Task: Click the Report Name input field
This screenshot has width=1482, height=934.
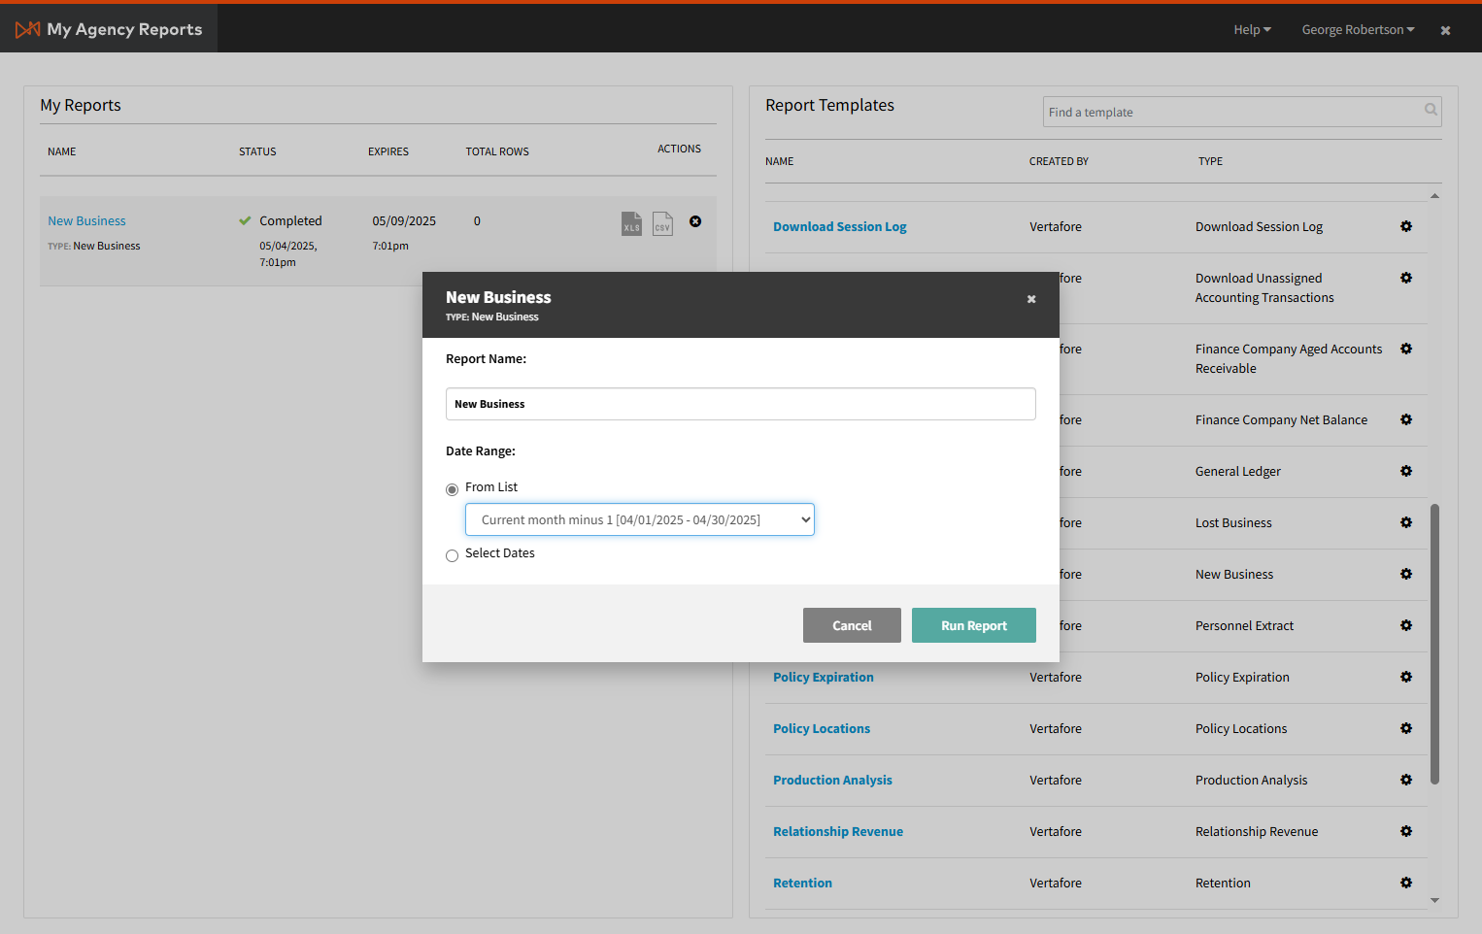Action: click(741, 404)
